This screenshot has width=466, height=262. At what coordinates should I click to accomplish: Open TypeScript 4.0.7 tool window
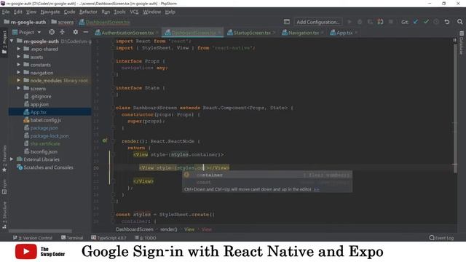[x=108, y=238]
